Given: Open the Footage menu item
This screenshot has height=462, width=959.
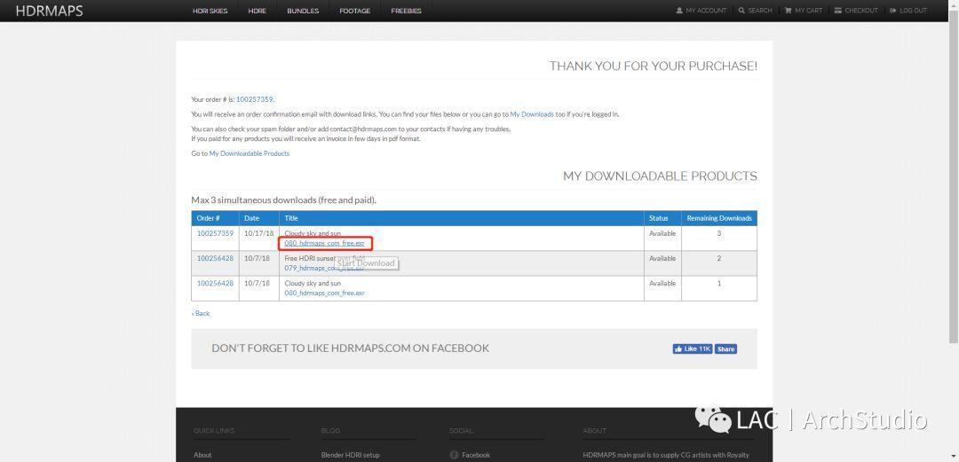Looking at the screenshot, I should tap(354, 11).
